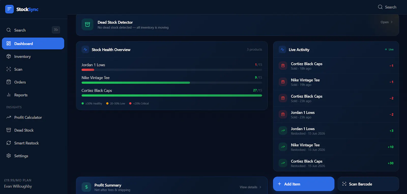This screenshot has height=194, width=407.
Task: Click the scan icon on Scan Barcode button
Action: point(344,184)
